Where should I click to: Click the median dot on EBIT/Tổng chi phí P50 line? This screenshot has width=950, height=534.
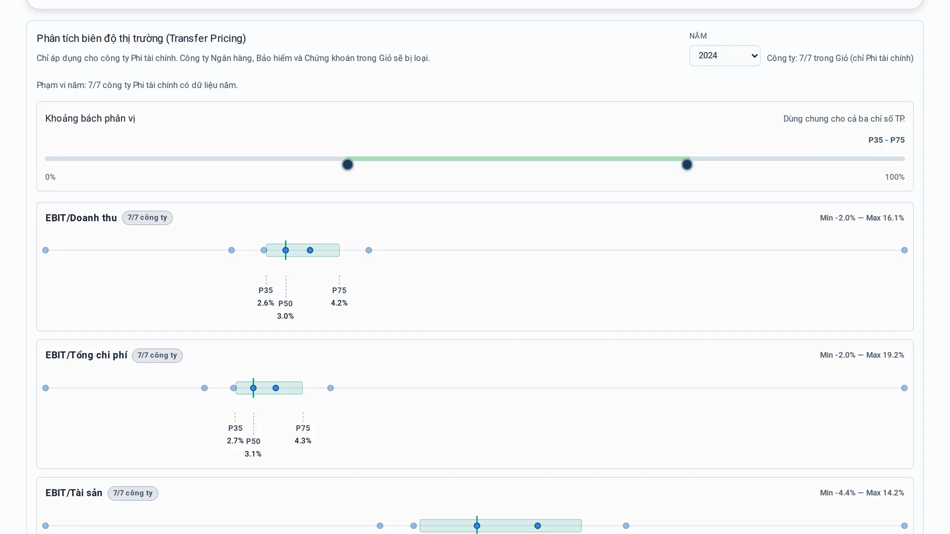click(253, 388)
